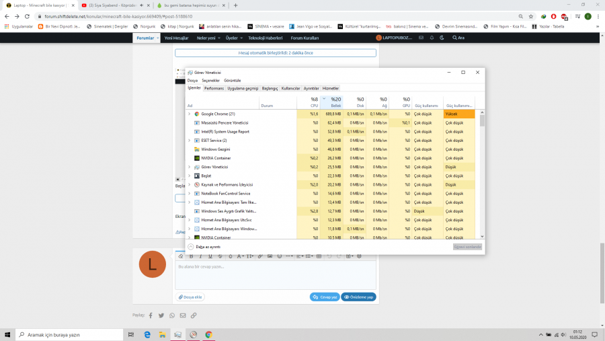Reload the current page

click(27, 16)
